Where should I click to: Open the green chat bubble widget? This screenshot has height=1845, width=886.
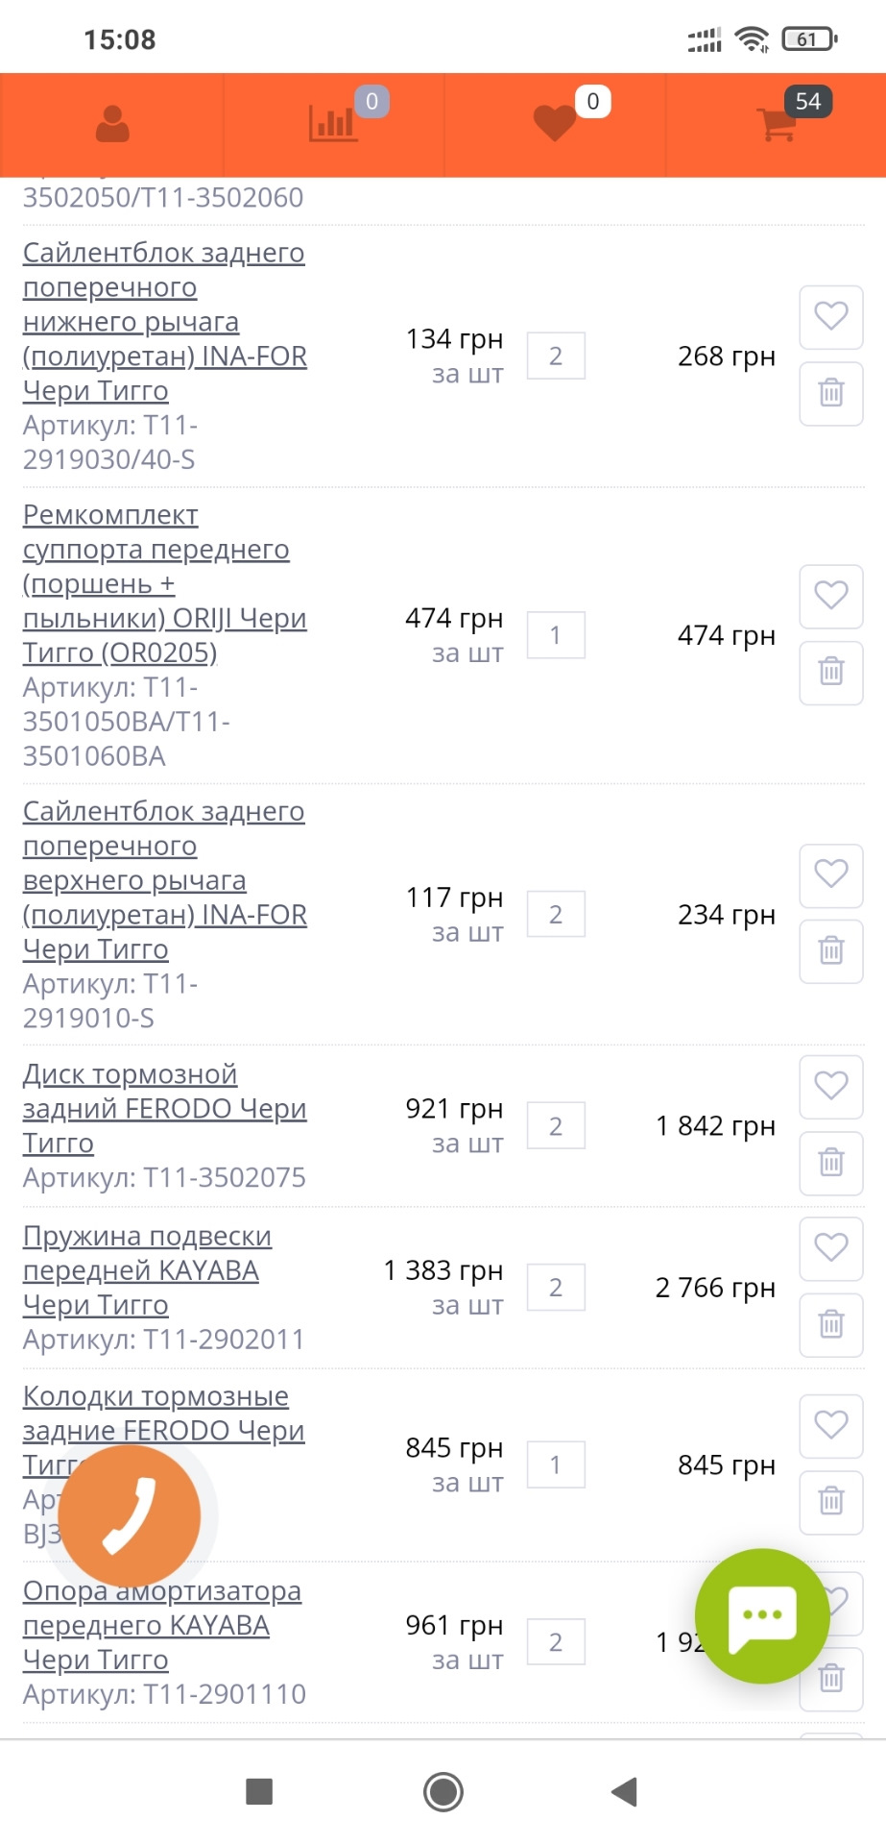[x=762, y=1615]
